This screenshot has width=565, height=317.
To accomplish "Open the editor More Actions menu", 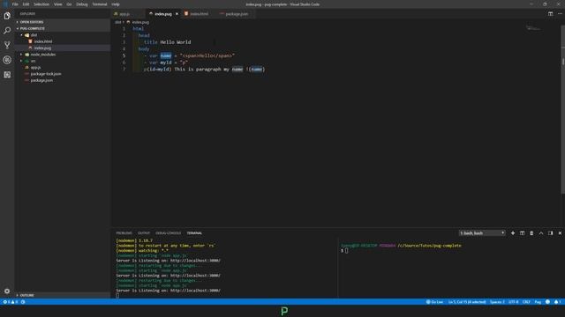I will point(560,14).
